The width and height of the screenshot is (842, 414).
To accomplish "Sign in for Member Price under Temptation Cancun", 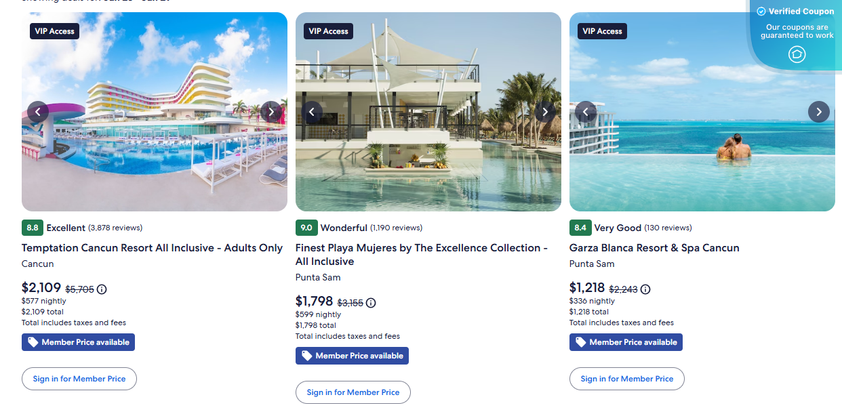I will point(79,378).
